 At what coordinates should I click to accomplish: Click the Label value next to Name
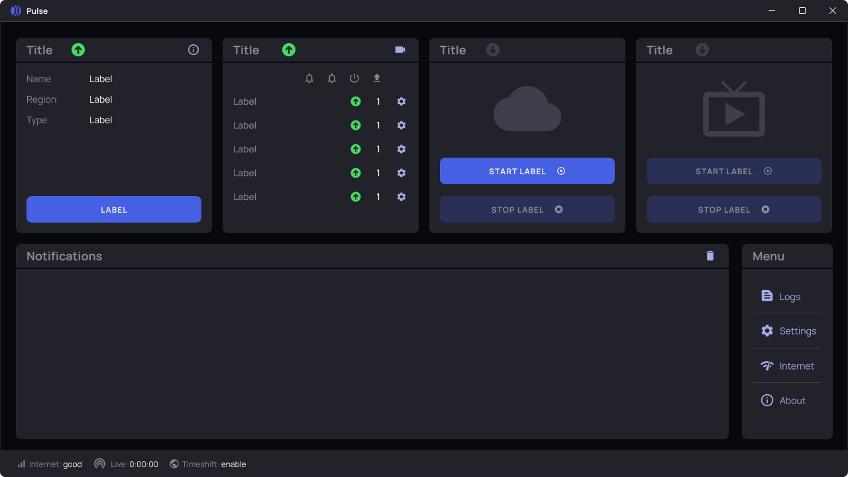(101, 79)
